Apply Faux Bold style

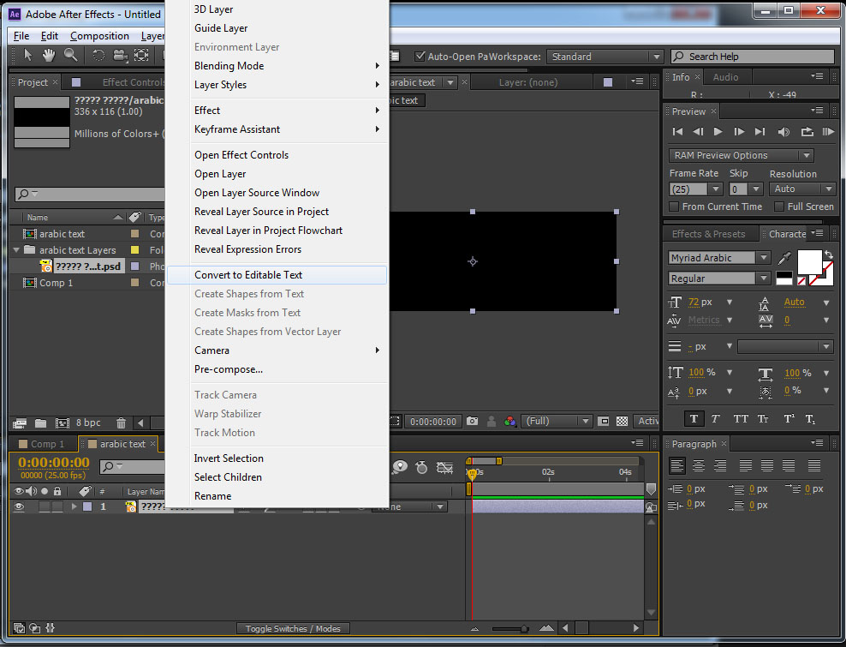[x=694, y=418]
